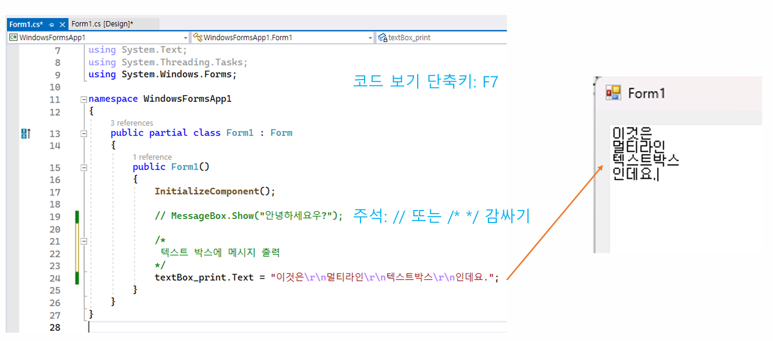Toggle the pin icon on Form1.cs* tab
The height and width of the screenshot is (341, 773).
tap(51, 24)
